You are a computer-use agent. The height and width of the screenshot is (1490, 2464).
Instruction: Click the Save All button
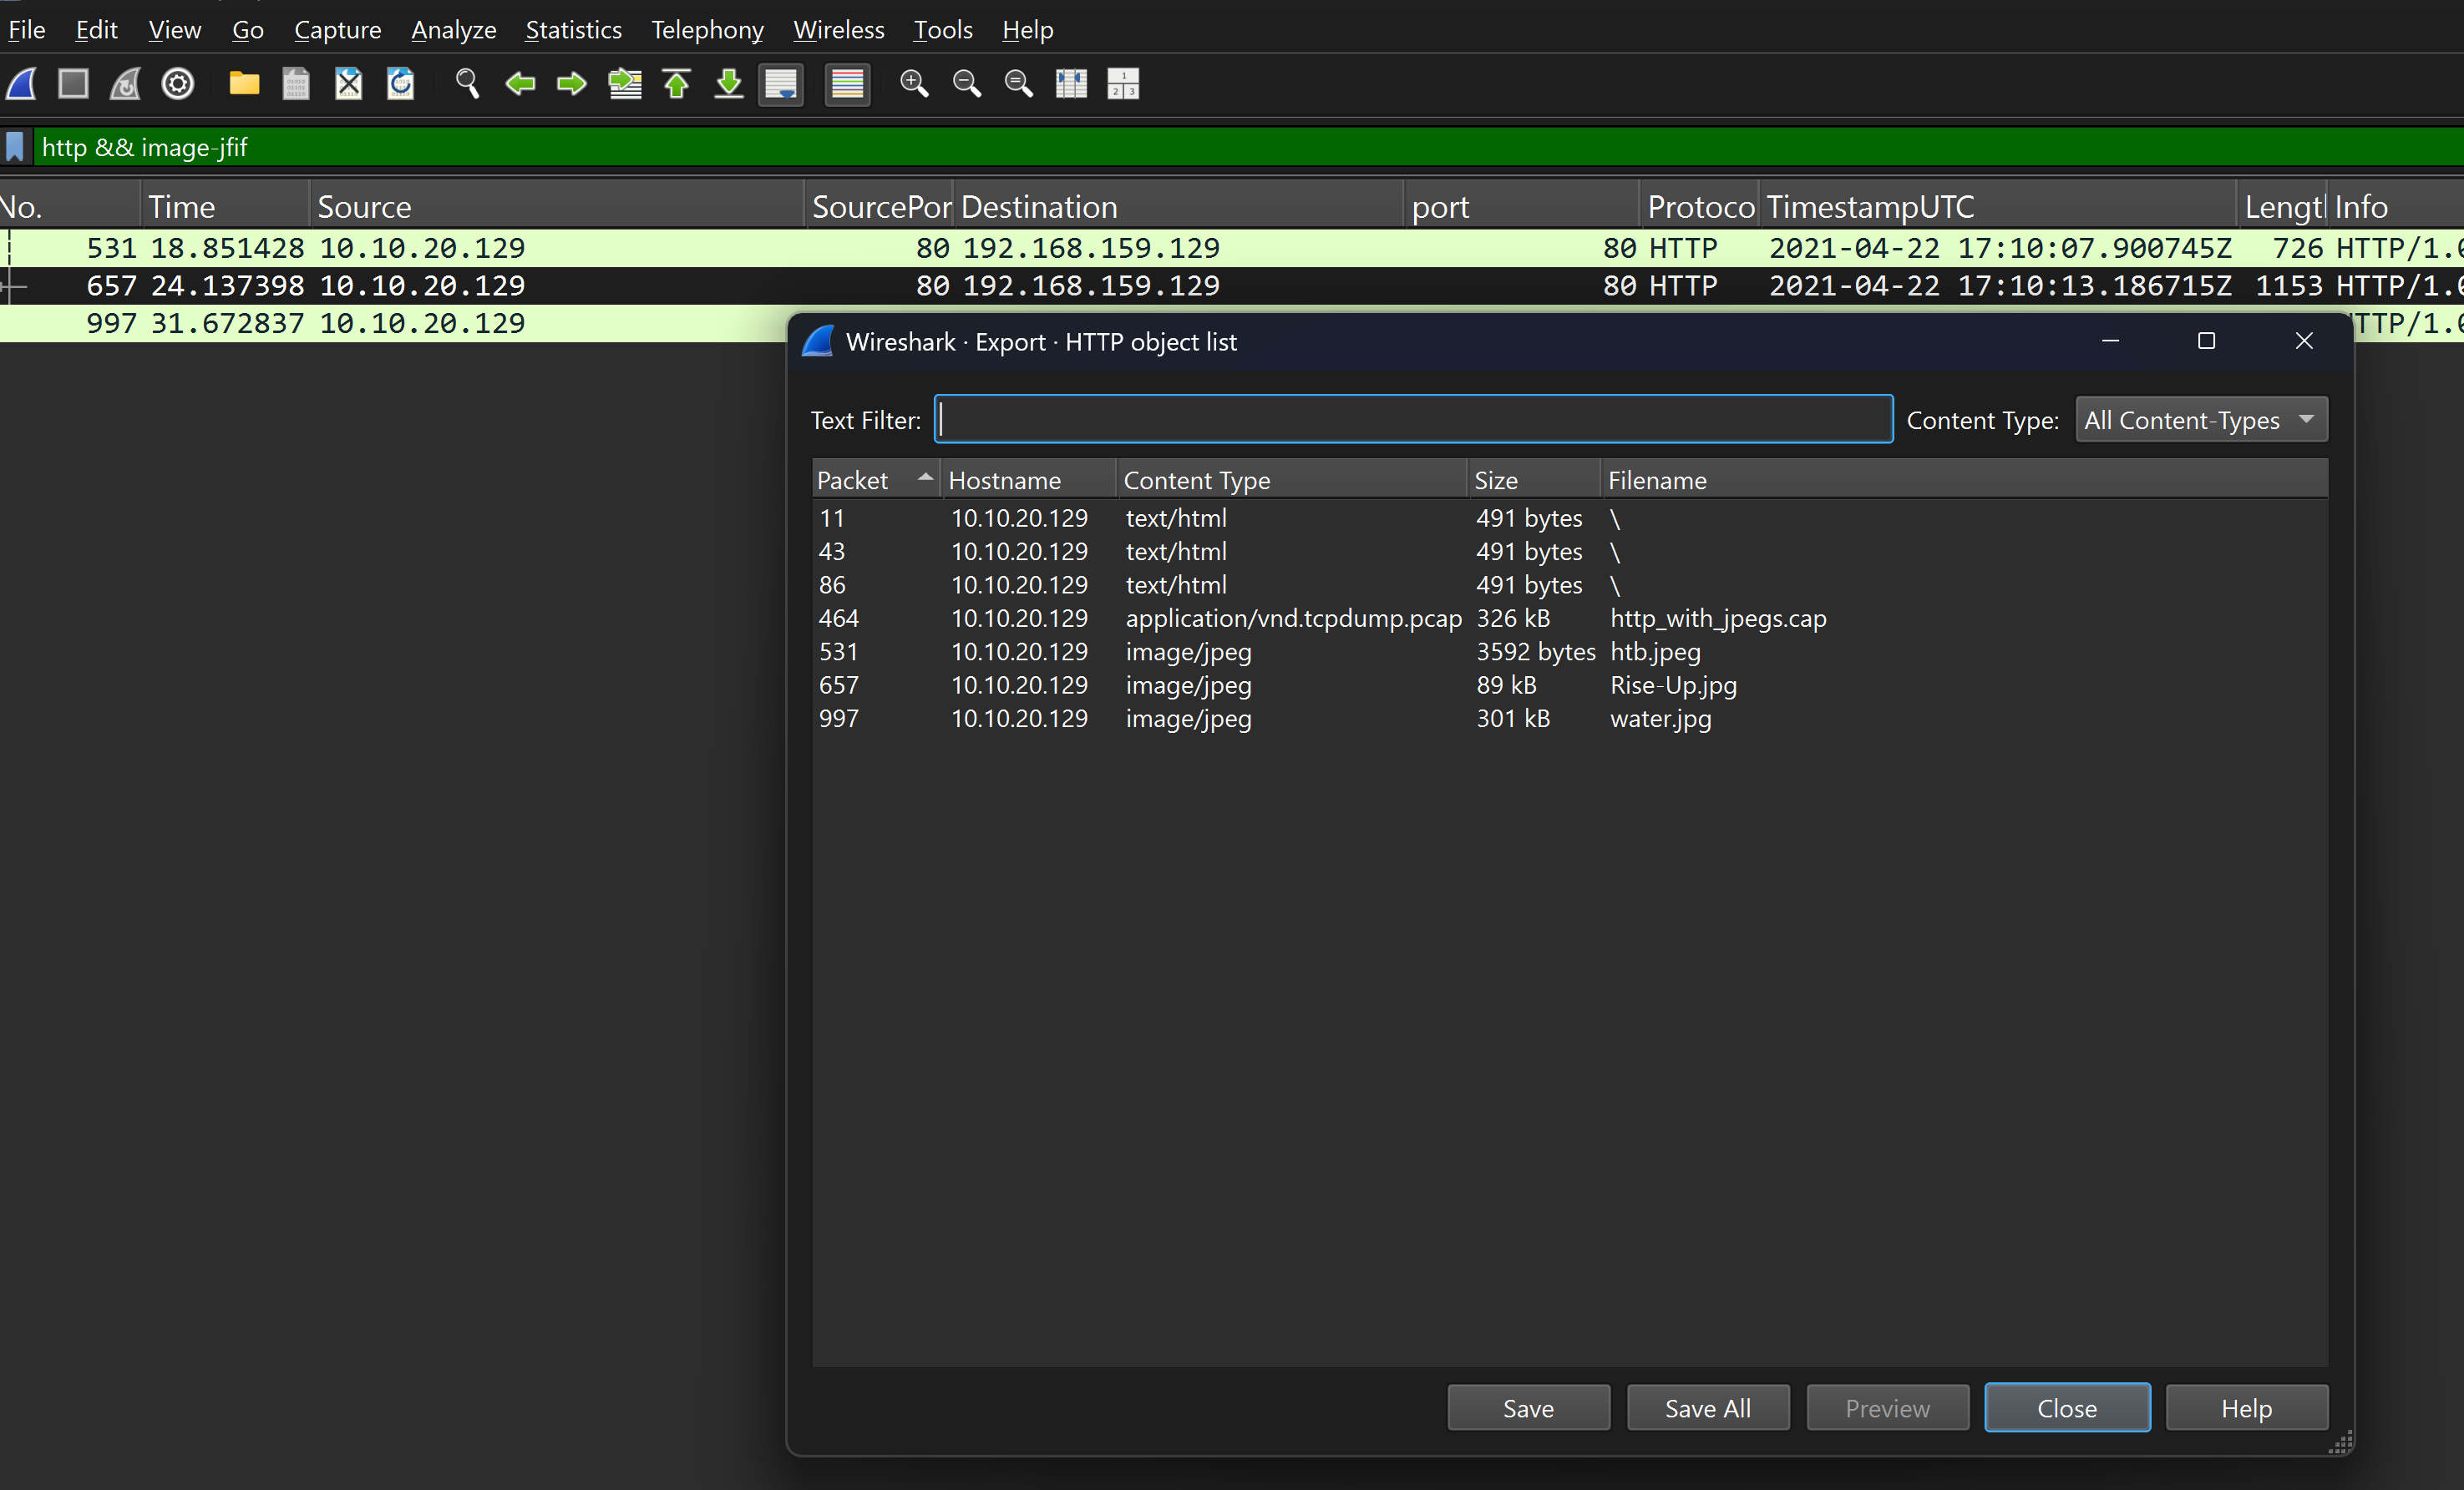tap(1708, 1408)
